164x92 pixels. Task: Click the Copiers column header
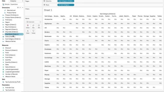tap(95, 16)
